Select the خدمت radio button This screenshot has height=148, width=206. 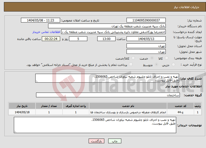(152, 58)
